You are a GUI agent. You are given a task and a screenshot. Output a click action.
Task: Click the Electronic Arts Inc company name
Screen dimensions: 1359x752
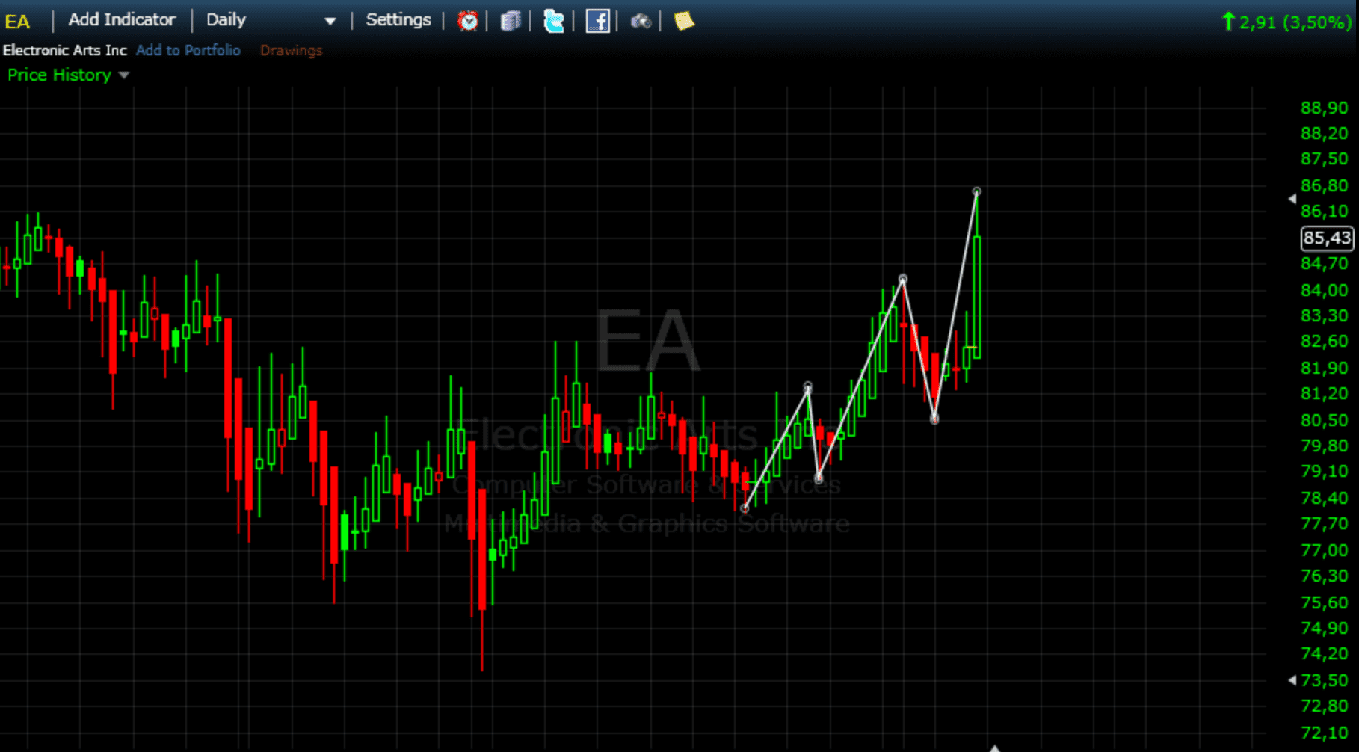click(x=65, y=50)
